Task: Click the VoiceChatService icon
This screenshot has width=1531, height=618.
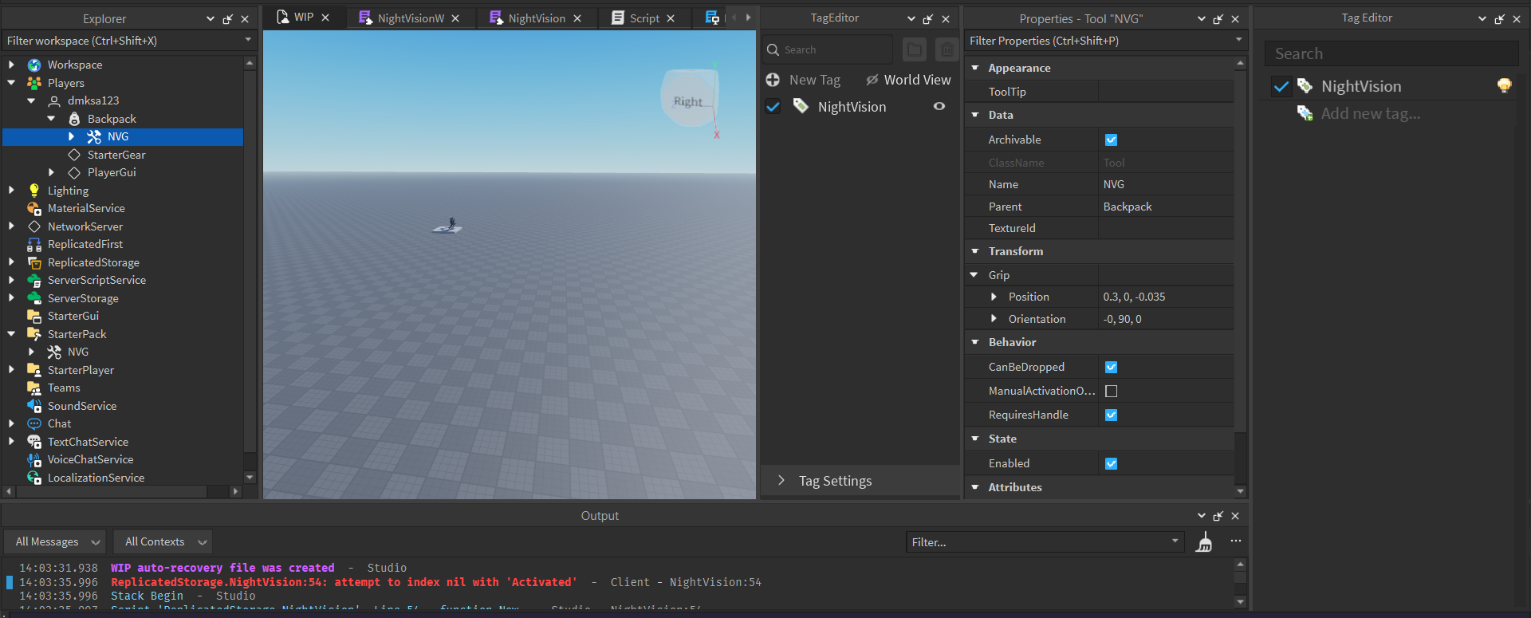Action: coord(34,459)
